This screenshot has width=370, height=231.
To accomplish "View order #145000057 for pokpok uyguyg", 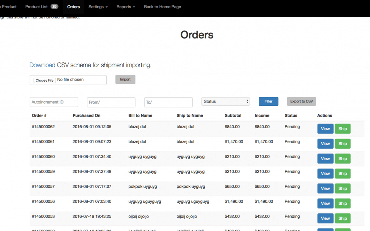I will pos(325,188).
